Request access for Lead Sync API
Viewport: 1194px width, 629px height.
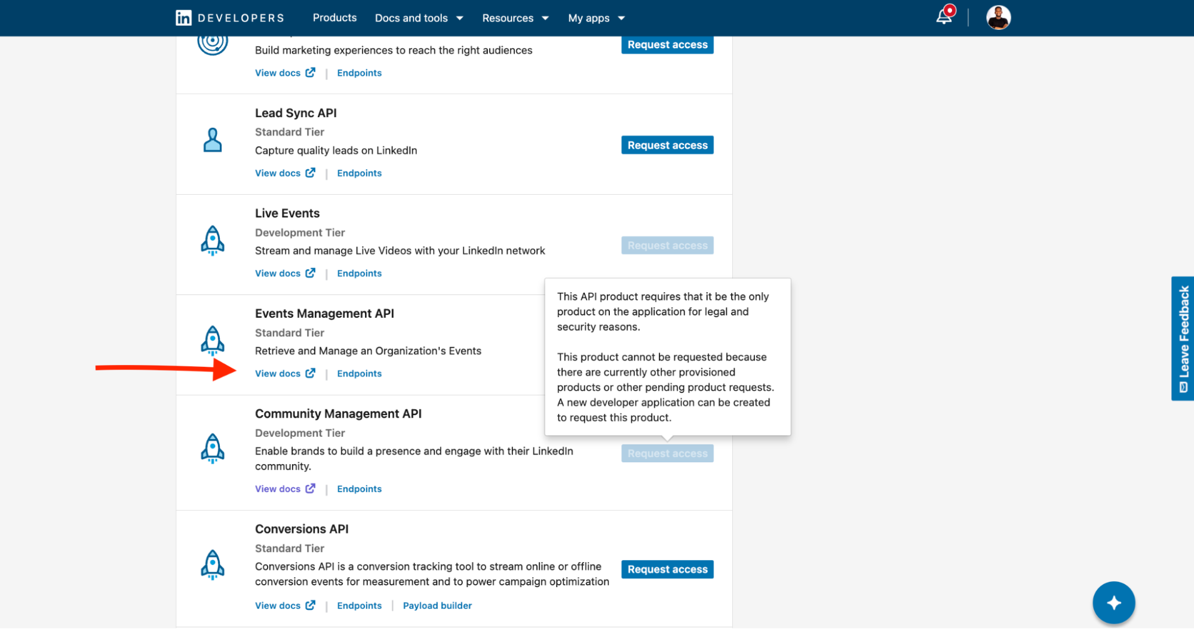click(667, 145)
